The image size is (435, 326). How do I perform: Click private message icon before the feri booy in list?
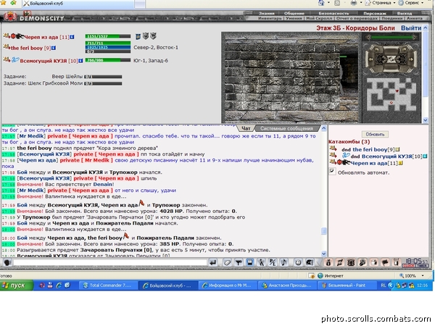click(x=333, y=149)
